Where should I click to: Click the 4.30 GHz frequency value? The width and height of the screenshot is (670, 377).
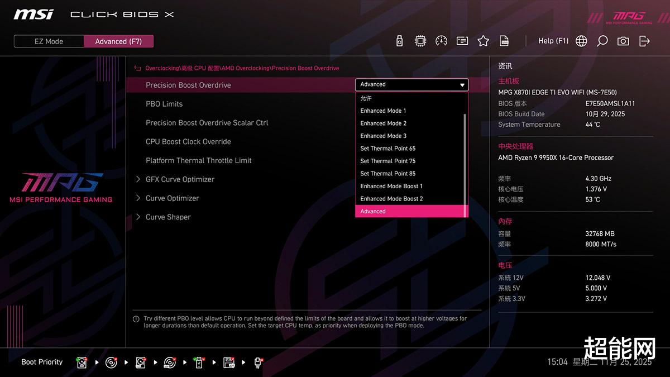(x=599, y=179)
